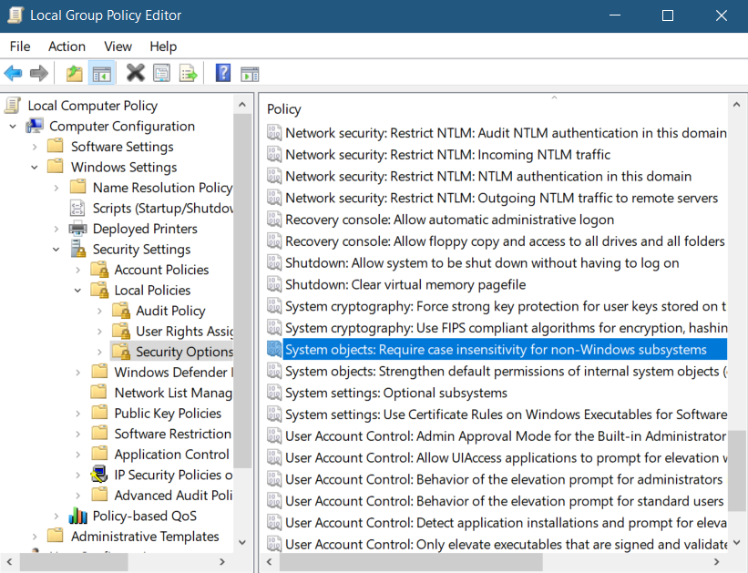Image resolution: width=748 pixels, height=573 pixels.
Task: Expand the Administrative Templates node
Action: point(35,537)
